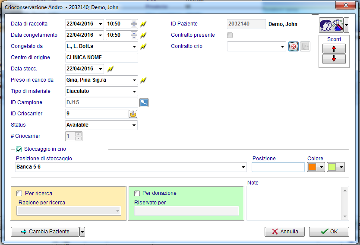Expand Contratto crio dropdown
Image resolution: width=360 pixels, height=245 pixels.
[x=282, y=47]
